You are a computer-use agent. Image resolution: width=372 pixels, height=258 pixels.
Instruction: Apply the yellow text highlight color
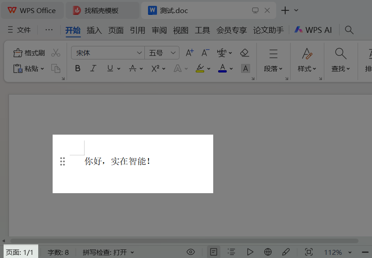pos(200,68)
